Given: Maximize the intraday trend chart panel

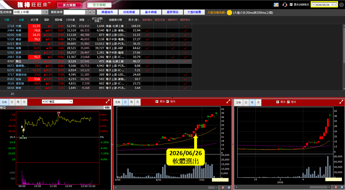Looking at the screenshot, I should [x=108, y=101].
